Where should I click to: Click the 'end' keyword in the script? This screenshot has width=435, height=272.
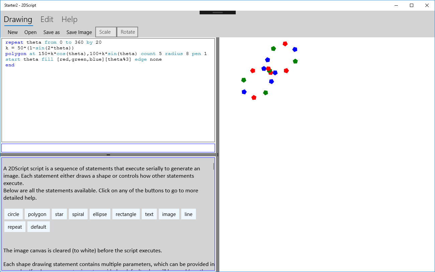coord(10,65)
